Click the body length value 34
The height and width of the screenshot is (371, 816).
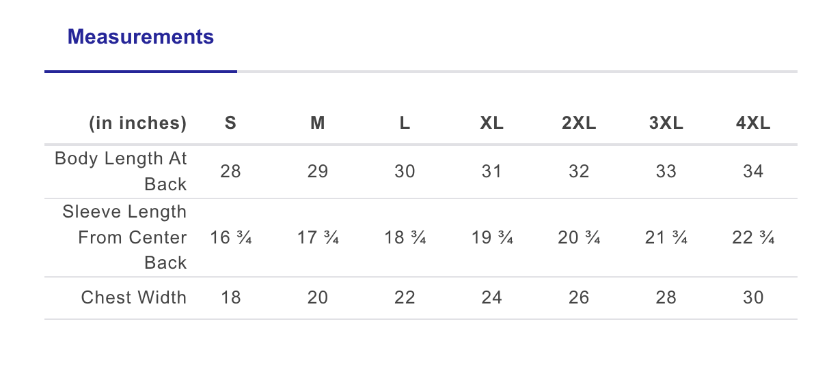(x=753, y=171)
